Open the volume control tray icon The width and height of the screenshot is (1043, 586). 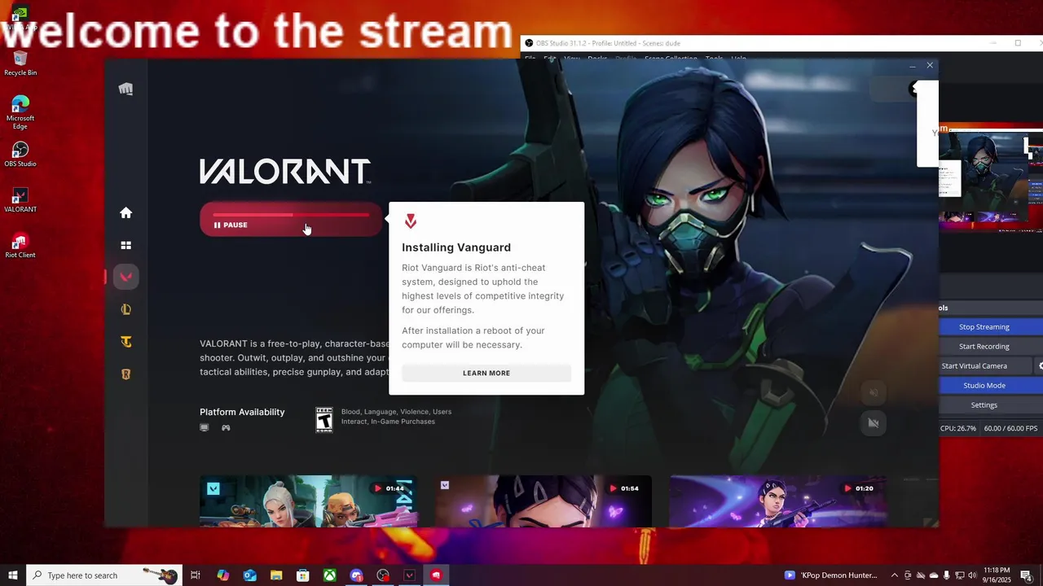(x=972, y=575)
